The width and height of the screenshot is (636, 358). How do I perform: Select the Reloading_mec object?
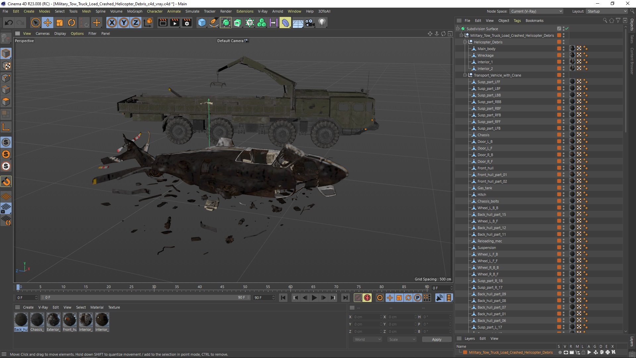coord(490,241)
